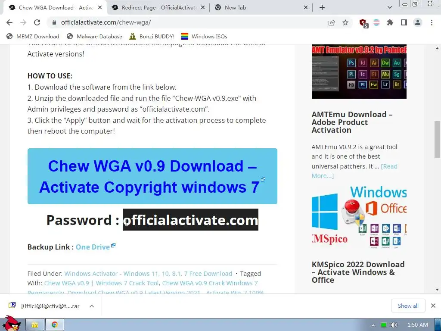441x331 pixels.
Task: Open the file explorer taskbar icon
Action: pyautogui.click(x=35, y=325)
